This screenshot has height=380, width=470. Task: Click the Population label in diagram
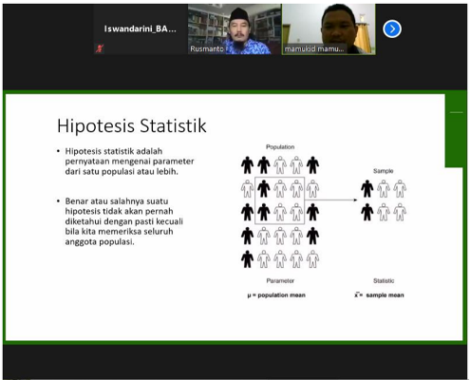280,147
